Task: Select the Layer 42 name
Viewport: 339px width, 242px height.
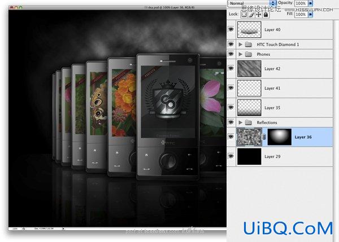Action: 272,69
